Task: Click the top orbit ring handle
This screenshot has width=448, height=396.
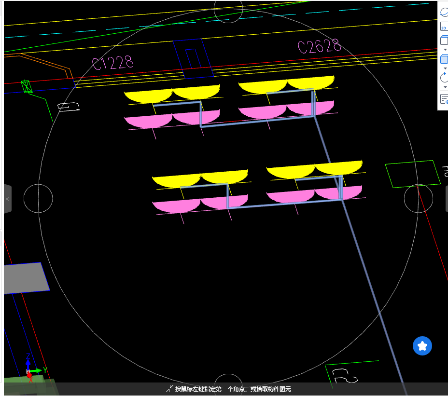Action: pyautogui.click(x=228, y=9)
